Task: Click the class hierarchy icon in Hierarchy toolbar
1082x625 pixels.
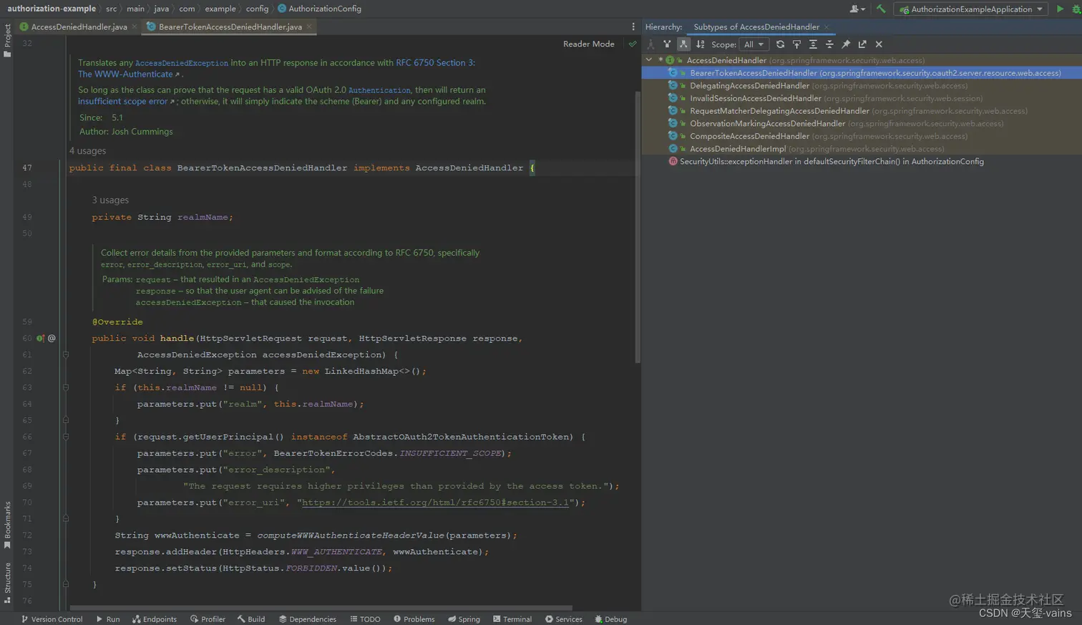Action: point(650,44)
